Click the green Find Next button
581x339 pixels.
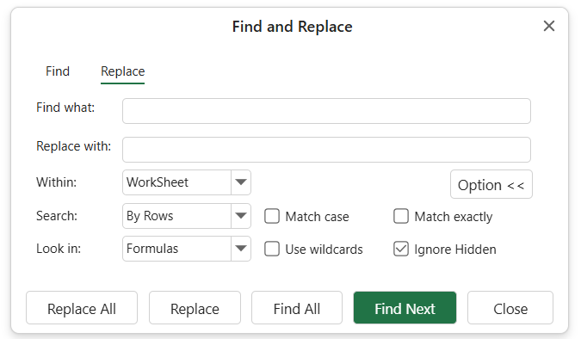point(405,308)
